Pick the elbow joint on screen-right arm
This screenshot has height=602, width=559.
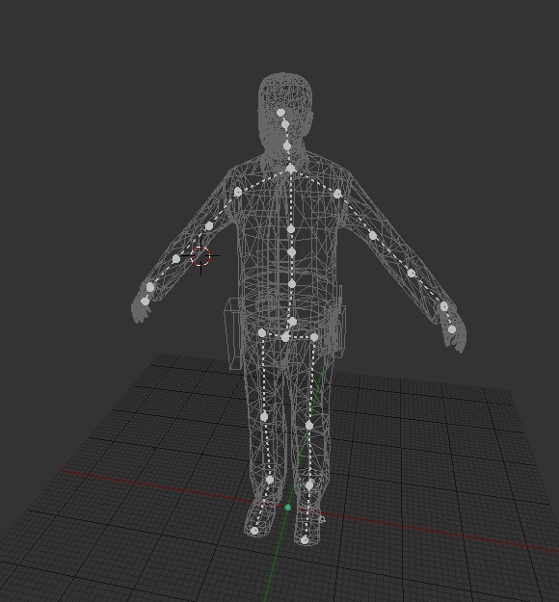pos(412,273)
